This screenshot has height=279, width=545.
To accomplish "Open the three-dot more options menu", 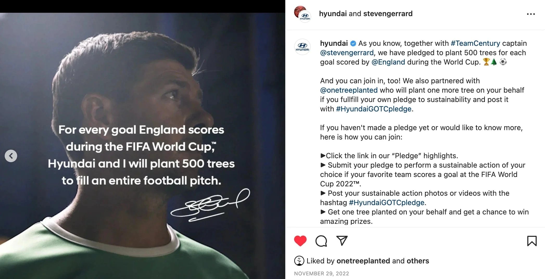I will [x=531, y=14].
